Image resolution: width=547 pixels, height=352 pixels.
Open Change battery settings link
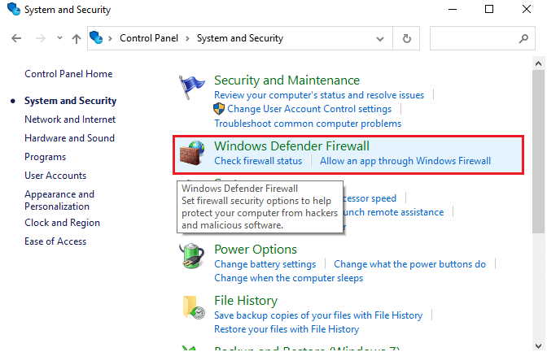[x=265, y=264]
